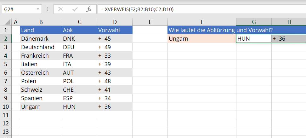Click the + 36 cell in column H
This screenshot has width=306, height=138.
(x=289, y=39)
